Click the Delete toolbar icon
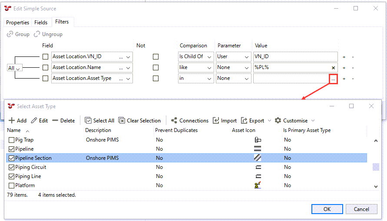This screenshot has height=221, width=387. (55, 121)
